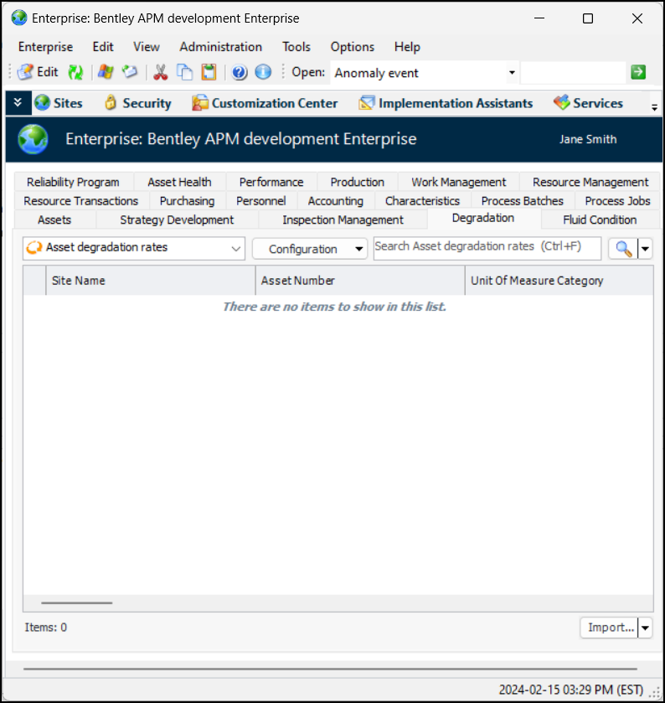Switch to Resource Transactions tab
This screenshot has width=665, height=703.
point(81,201)
